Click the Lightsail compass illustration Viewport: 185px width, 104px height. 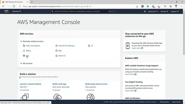(90, 97)
